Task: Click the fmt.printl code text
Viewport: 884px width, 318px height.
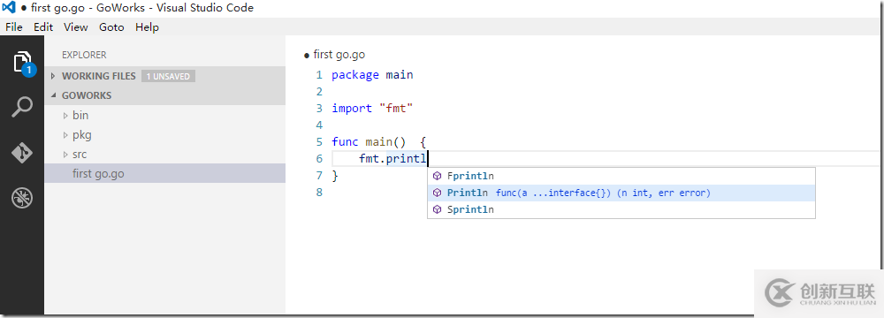Action: [x=392, y=159]
